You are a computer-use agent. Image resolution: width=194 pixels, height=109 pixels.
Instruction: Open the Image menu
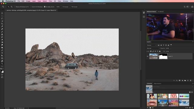coord(28,1)
